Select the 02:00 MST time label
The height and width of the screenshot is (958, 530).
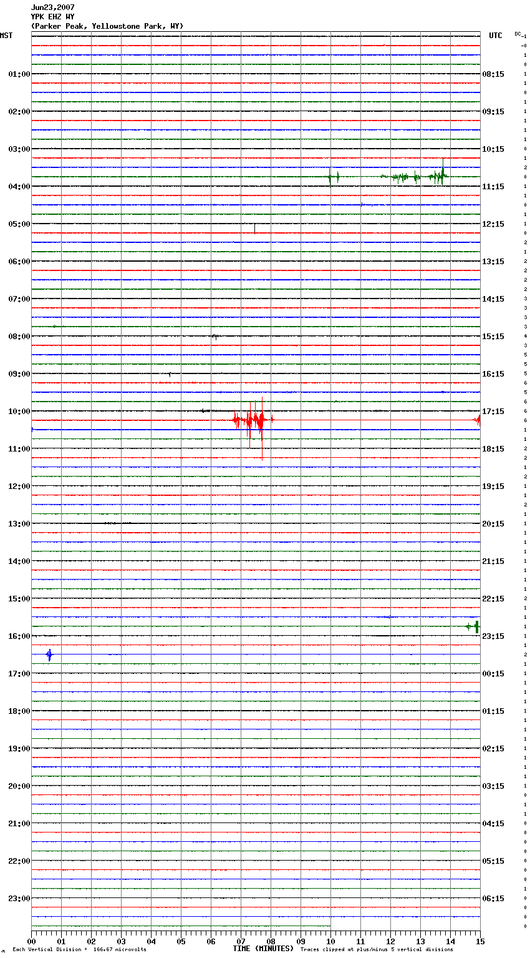(19, 112)
